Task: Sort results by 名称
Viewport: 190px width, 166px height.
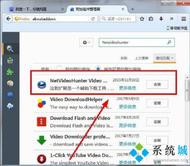Action: pos(124,58)
